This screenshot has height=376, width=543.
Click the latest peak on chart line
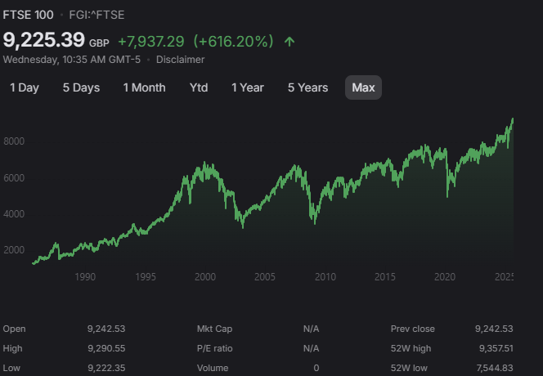[x=513, y=119]
